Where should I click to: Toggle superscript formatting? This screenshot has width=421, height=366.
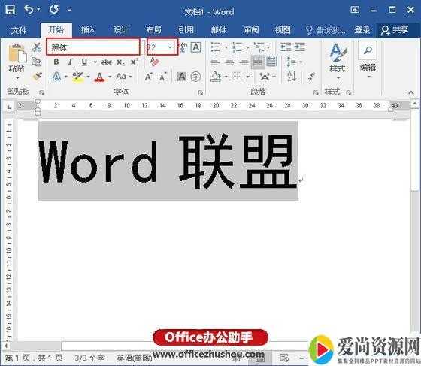134,62
